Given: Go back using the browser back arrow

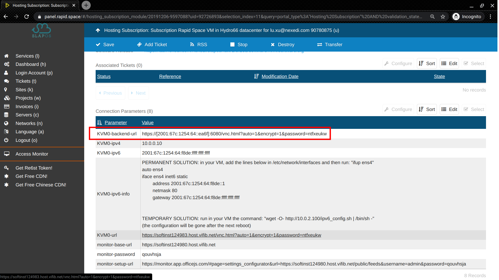Looking at the screenshot, I should tap(6, 17).
